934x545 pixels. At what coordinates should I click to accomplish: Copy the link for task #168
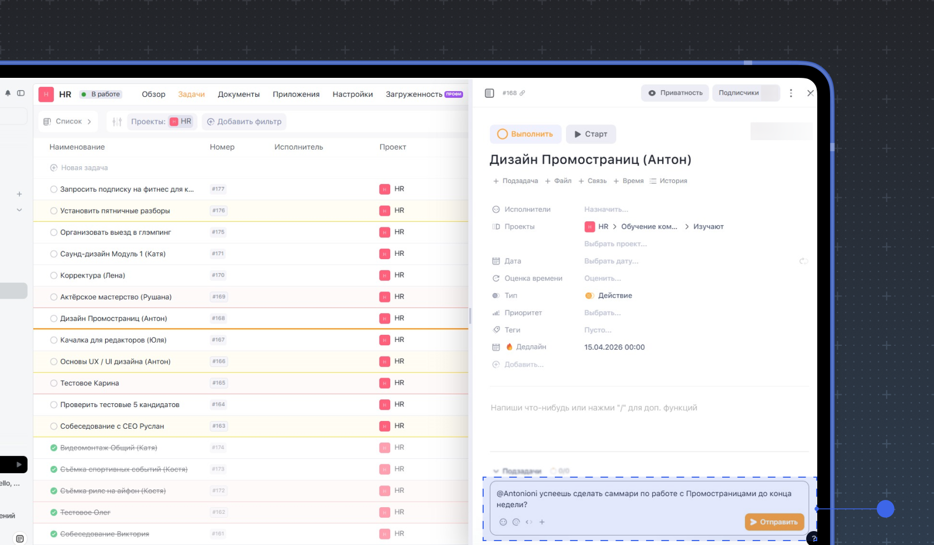coord(522,93)
